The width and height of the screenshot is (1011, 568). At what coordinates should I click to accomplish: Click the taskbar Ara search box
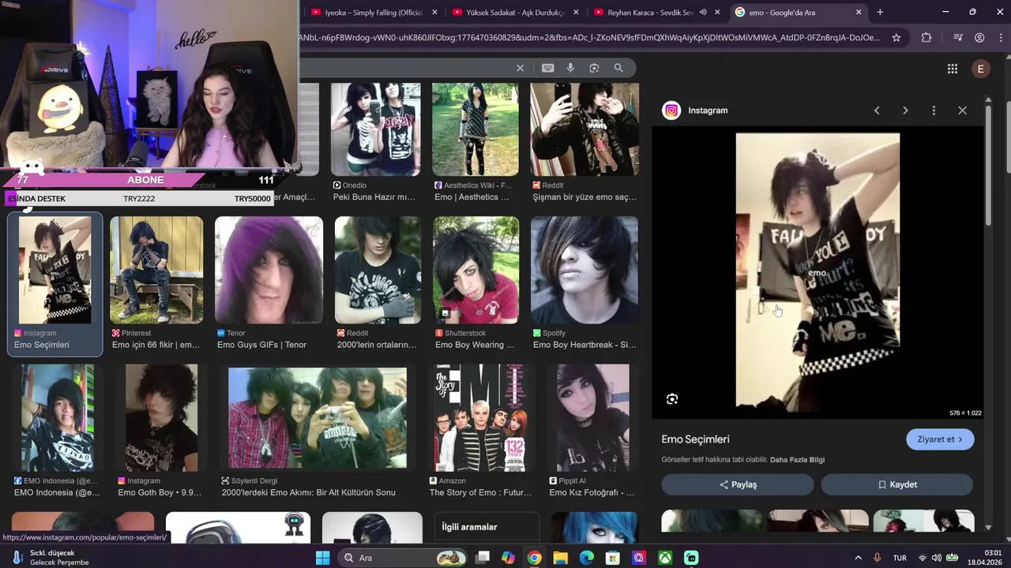click(x=403, y=558)
